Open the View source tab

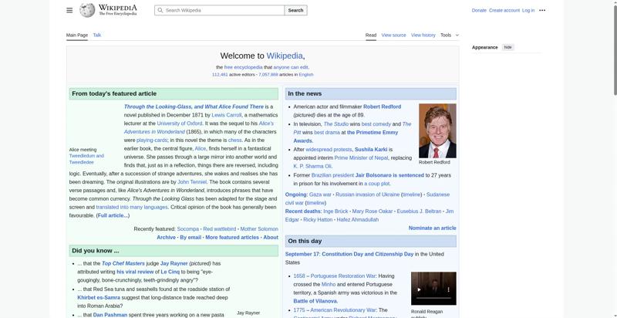tap(393, 35)
